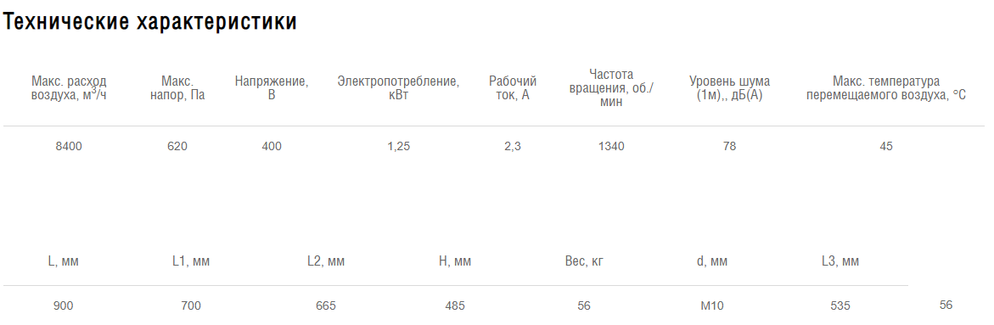Select the H, мм value 485
Screen dimensions: 994x325
coord(454,306)
